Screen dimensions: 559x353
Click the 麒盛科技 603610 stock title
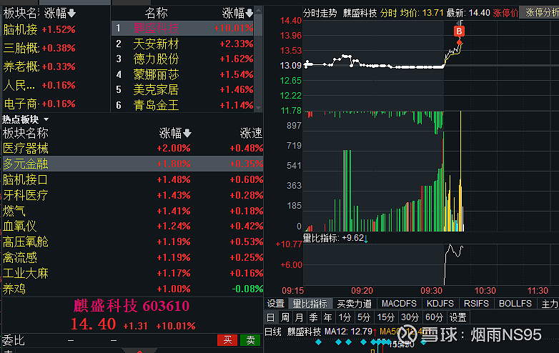coord(132,306)
